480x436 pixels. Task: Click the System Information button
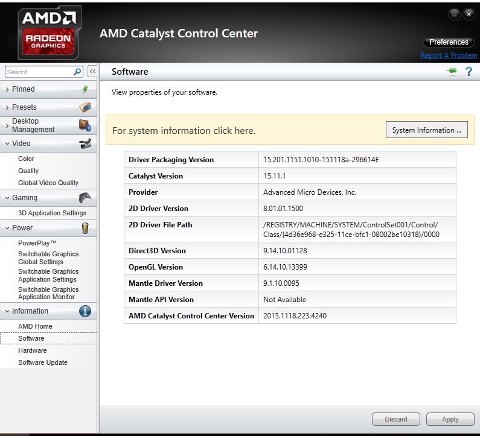tap(426, 130)
